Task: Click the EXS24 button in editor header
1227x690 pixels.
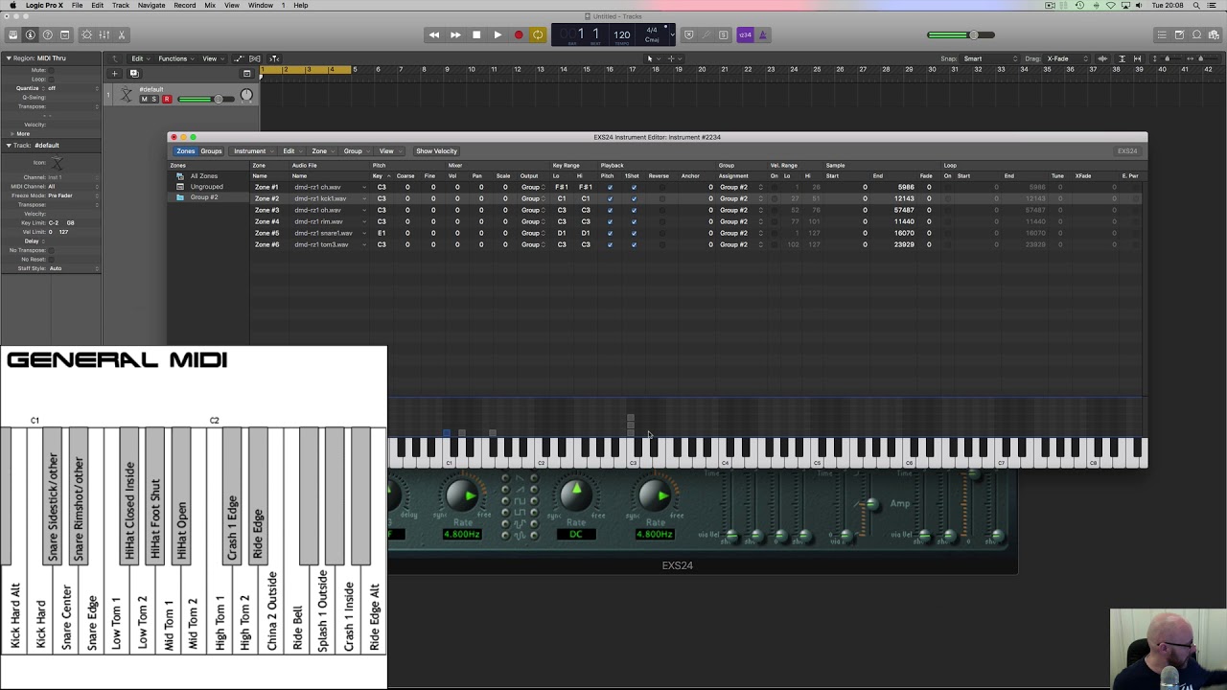Action: click(x=1127, y=151)
